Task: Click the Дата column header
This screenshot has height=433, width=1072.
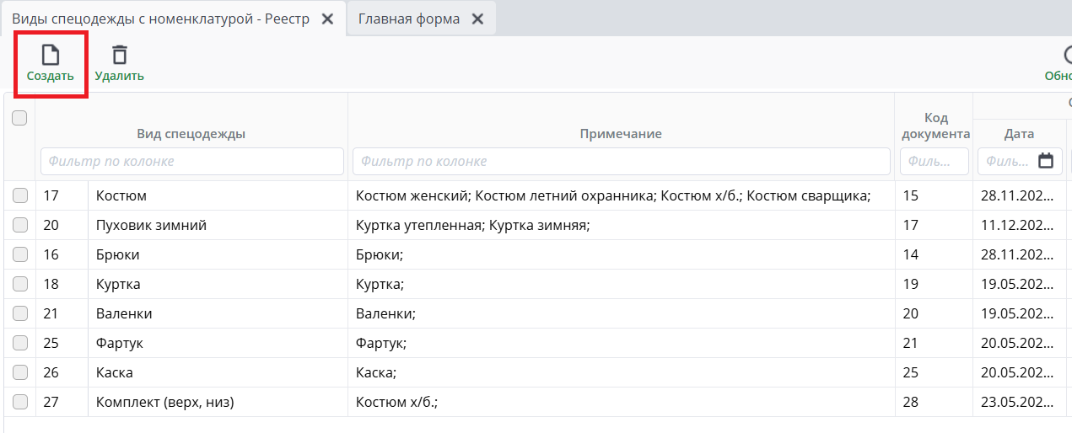Action: (1019, 134)
